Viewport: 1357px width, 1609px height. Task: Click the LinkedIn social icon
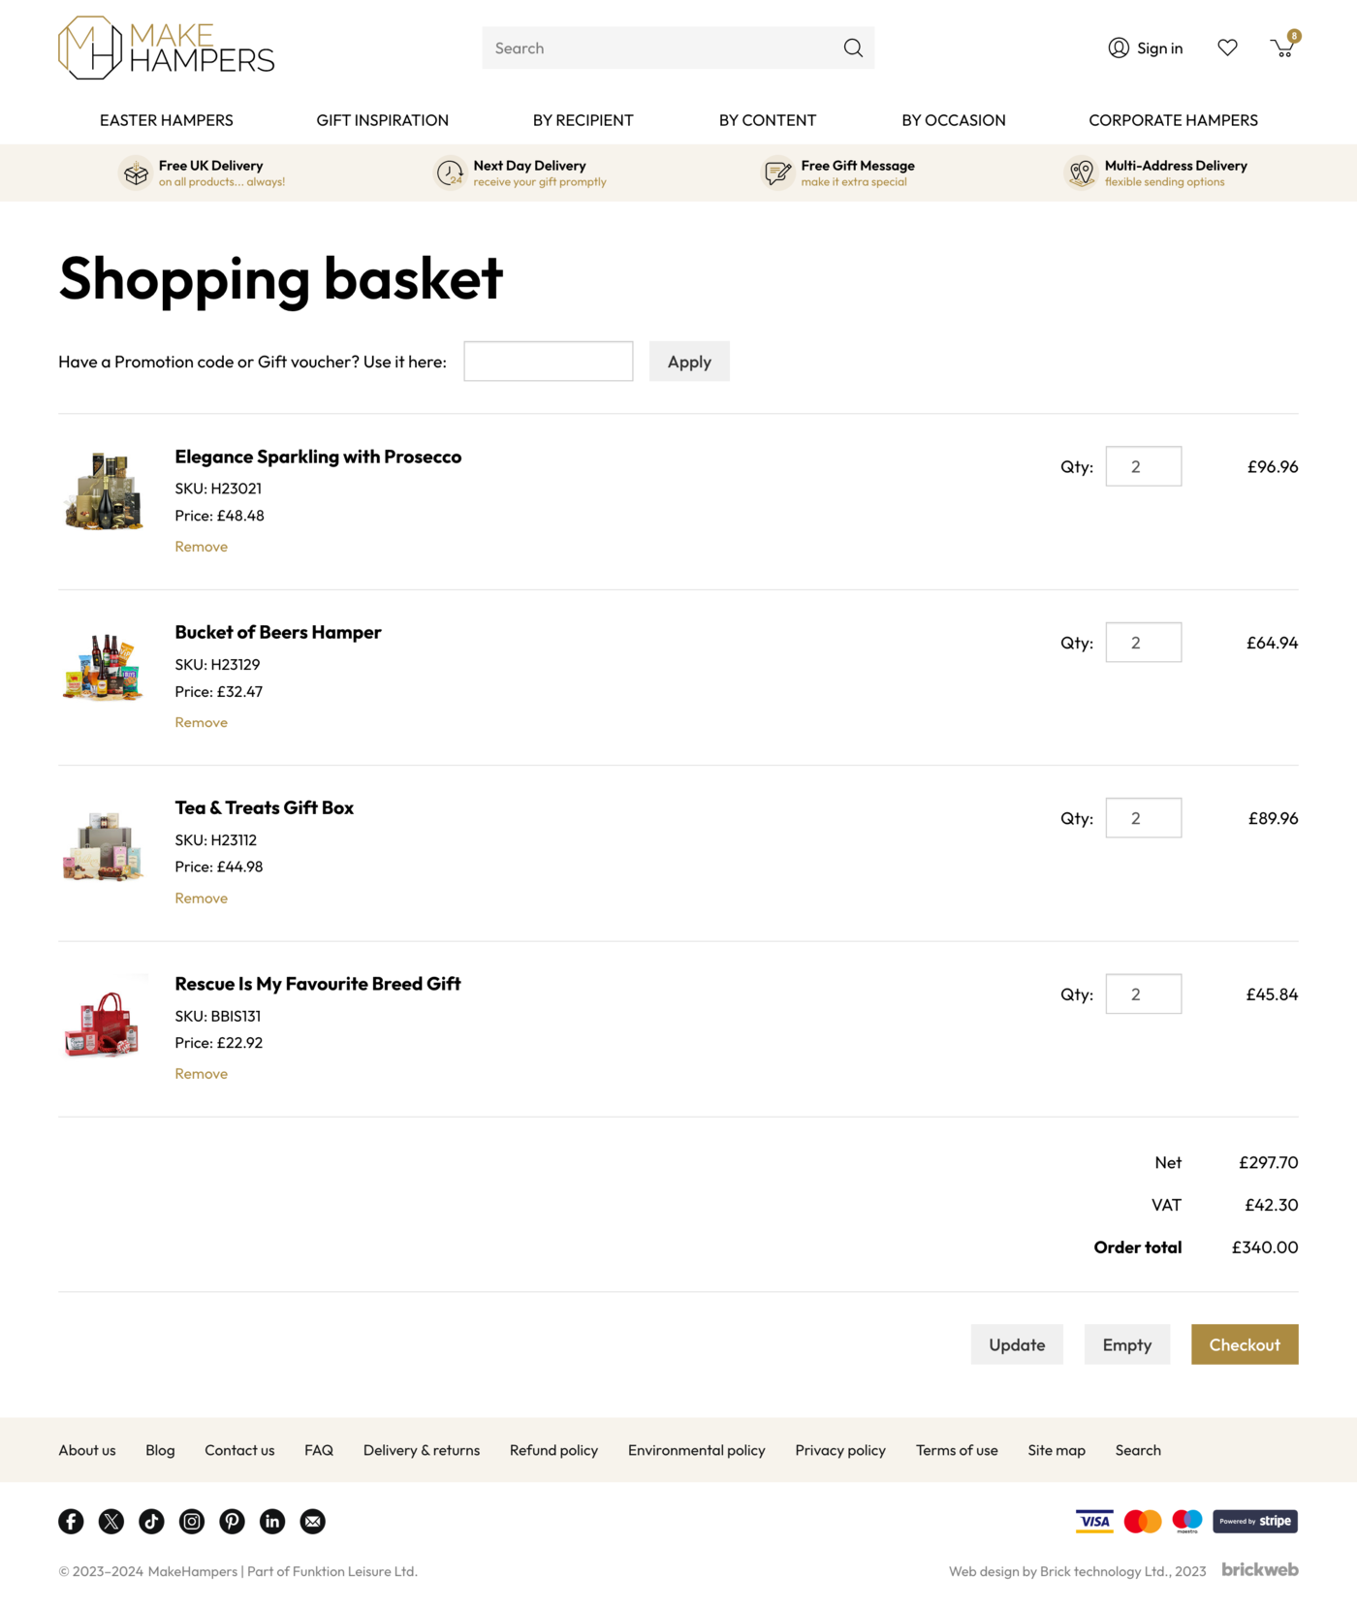coord(272,1521)
